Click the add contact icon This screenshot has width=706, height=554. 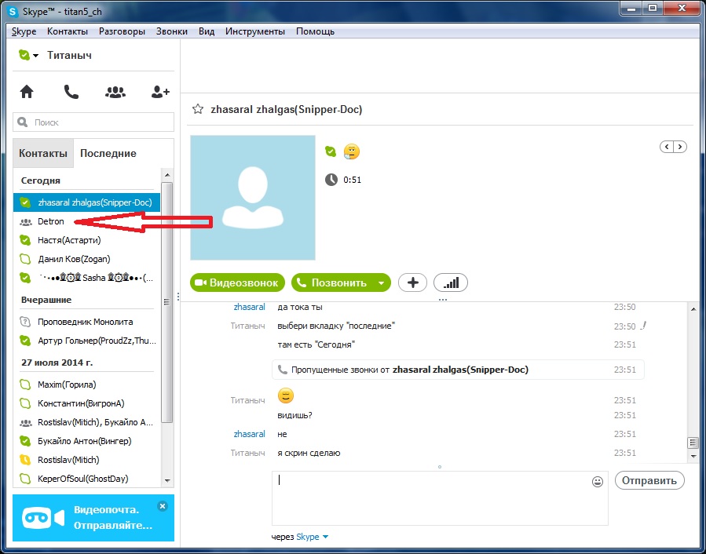160,92
